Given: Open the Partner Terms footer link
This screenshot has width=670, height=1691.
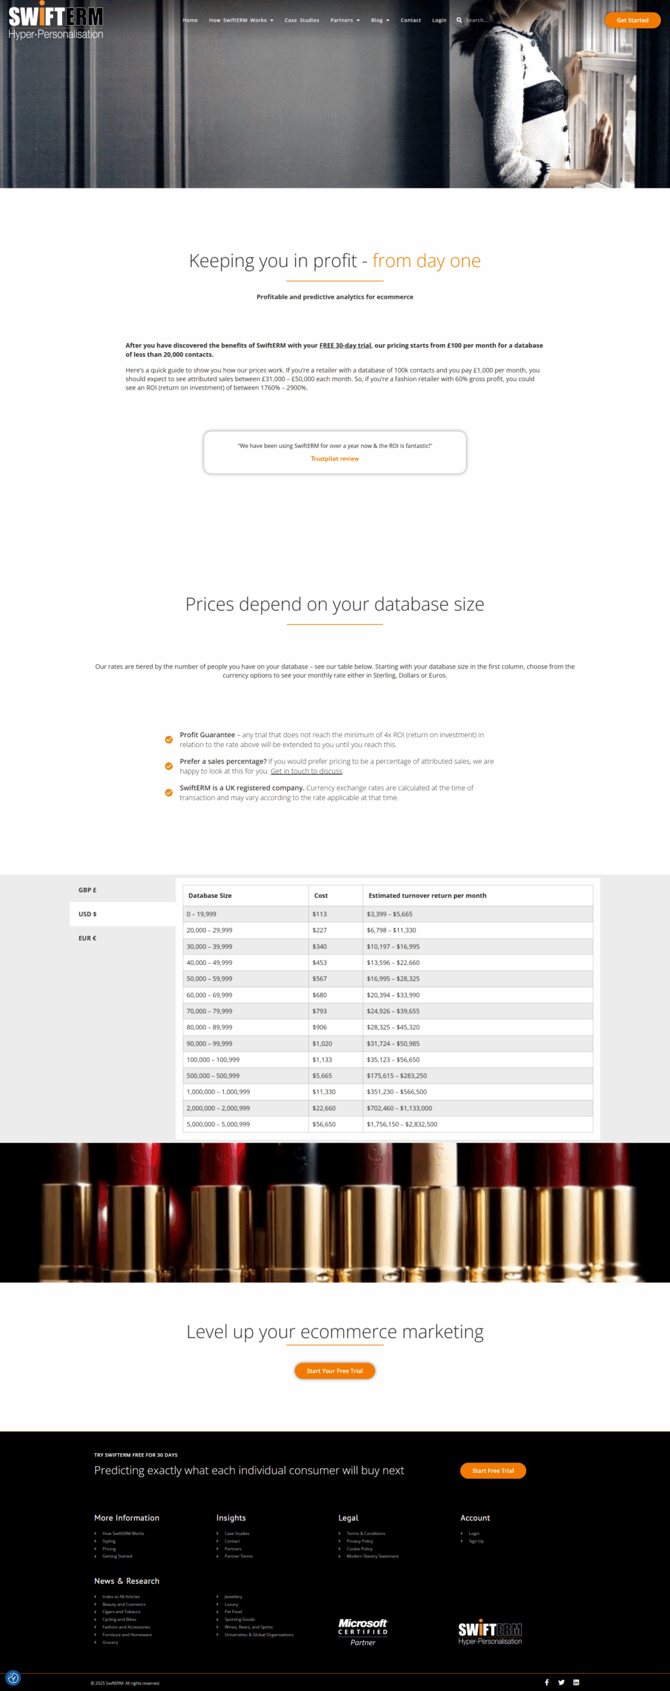Looking at the screenshot, I should tap(238, 1556).
